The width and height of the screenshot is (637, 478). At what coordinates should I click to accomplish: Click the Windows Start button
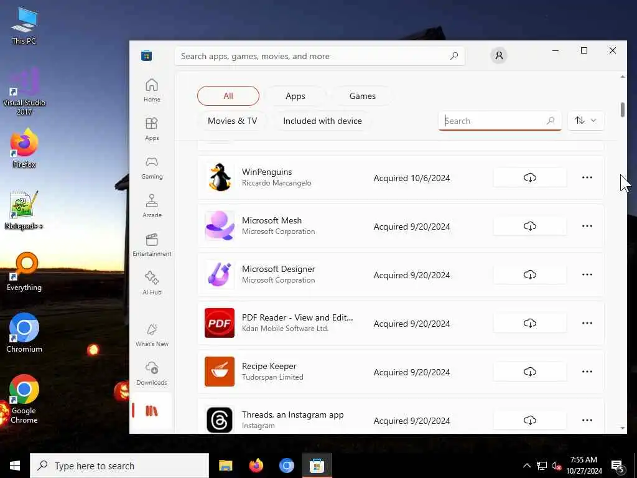coord(15,466)
